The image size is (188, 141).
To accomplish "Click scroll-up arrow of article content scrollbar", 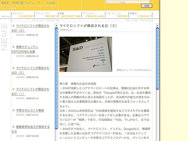I will click(x=157, y=26).
